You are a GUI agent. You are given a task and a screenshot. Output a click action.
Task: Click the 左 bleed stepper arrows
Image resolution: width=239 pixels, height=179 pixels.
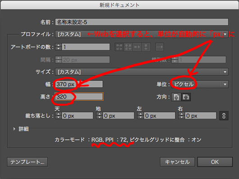140,116
